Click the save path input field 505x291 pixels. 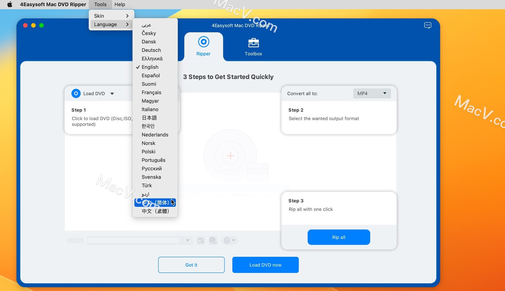[134, 240]
